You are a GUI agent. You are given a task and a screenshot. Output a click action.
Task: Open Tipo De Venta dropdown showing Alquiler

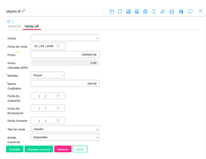pos(65,129)
